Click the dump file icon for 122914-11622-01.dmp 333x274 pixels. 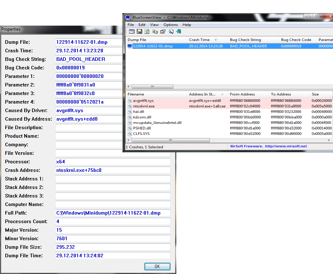click(x=130, y=46)
